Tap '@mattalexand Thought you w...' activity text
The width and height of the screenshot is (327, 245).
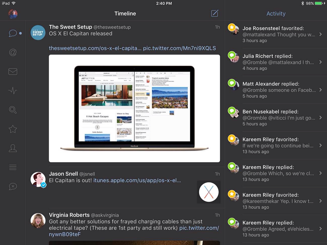279,35
